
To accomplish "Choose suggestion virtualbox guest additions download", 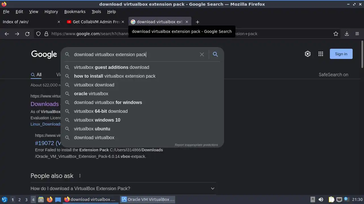I will [142, 67].
